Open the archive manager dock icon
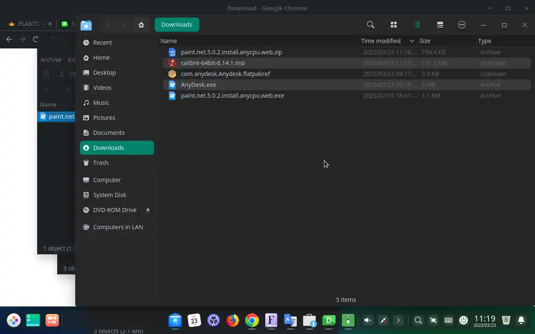The image size is (535, 334). [348, 320]
